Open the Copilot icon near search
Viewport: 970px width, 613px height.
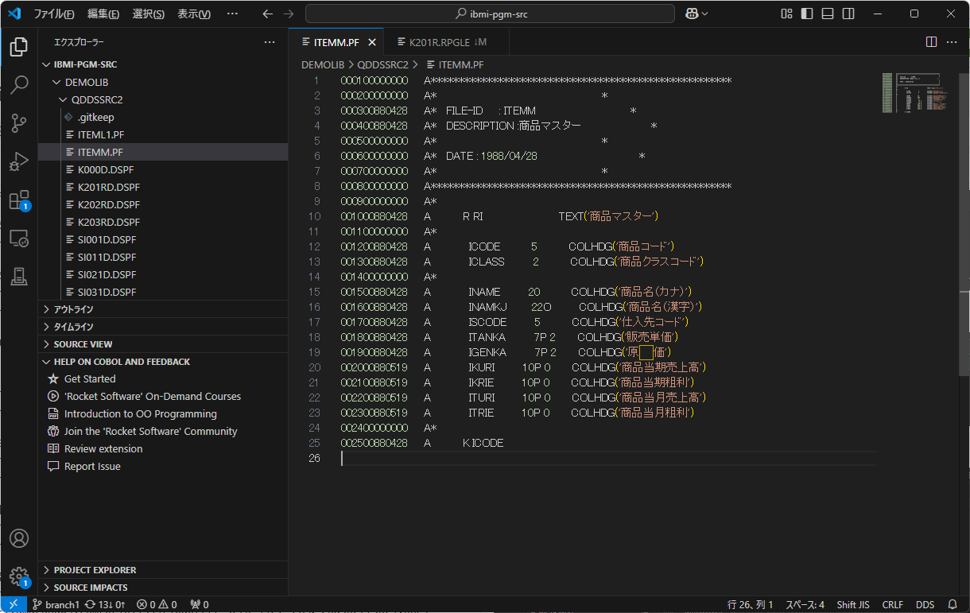pos(691,14)
